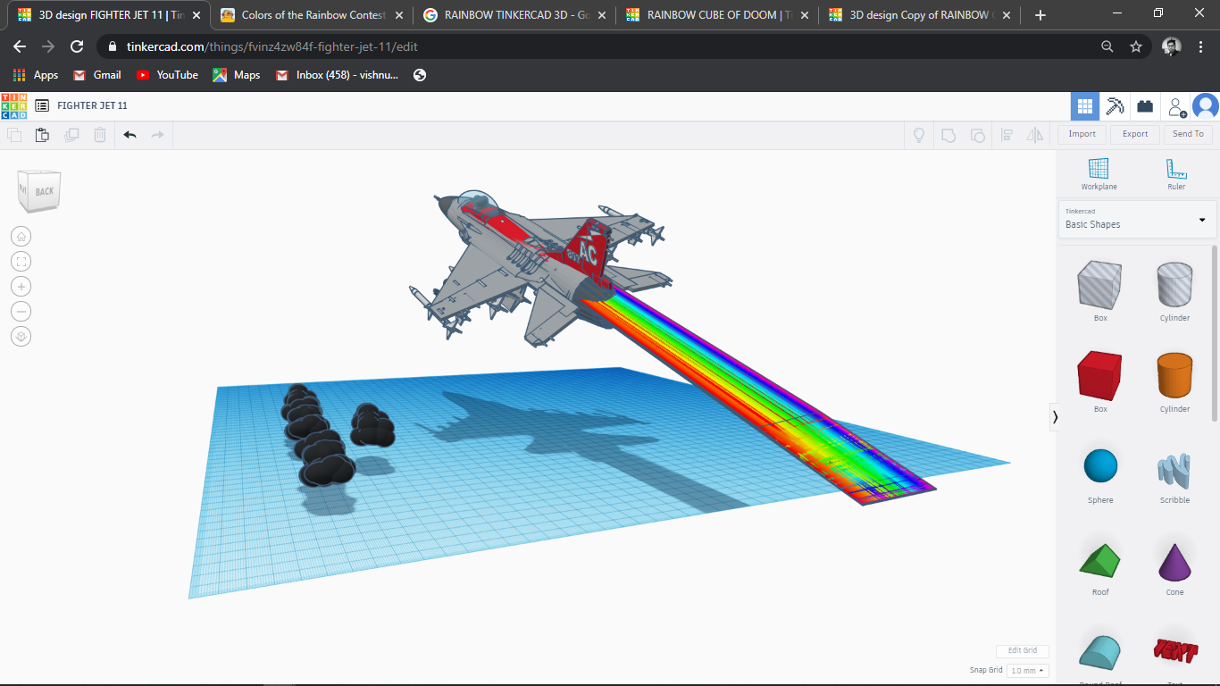Switch to Blocks view with pickaxe icon
Viewport: 1220px width, 686px height.
tap(1115, 105)
